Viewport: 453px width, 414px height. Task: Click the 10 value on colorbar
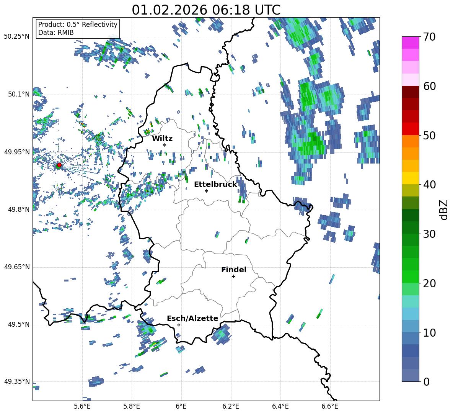429,332
